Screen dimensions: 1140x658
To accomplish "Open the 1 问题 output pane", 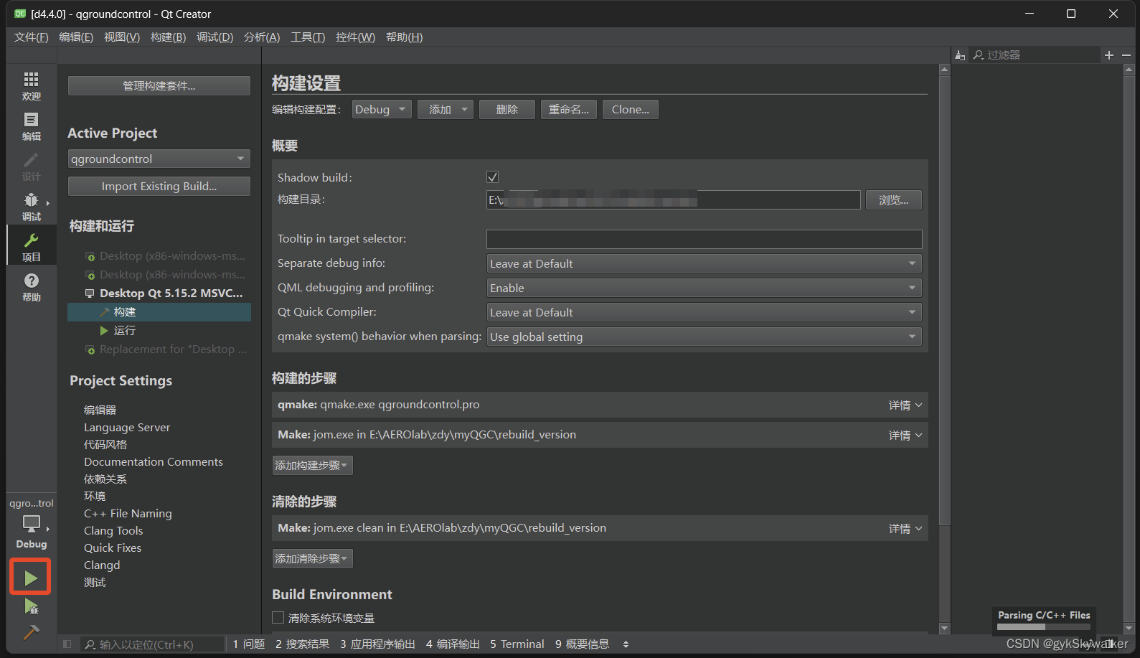I will click(249, 644).
